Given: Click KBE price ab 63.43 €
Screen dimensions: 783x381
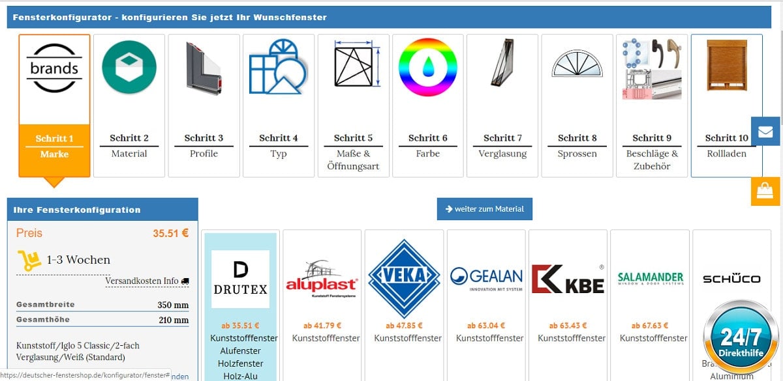Looking at the screenshot, I should click(x=568, y=326).
